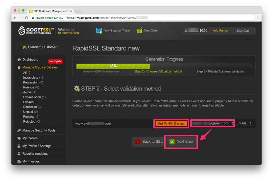Open the New Support Ticket link
This screenshot has height=181, width=273.
117,31
